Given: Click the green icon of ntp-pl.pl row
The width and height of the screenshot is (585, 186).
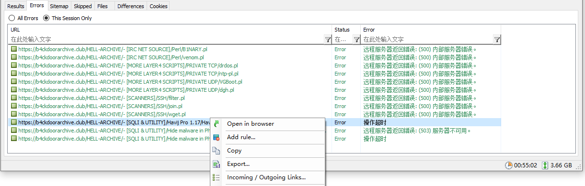Looking at the screenshot, I should 14,74.
